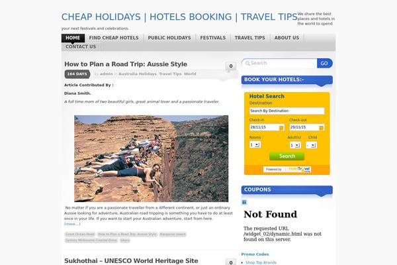Viewport: 397px width, 265px height.
Task: Open the (more...) link under the article
Action: click(72, 224)
